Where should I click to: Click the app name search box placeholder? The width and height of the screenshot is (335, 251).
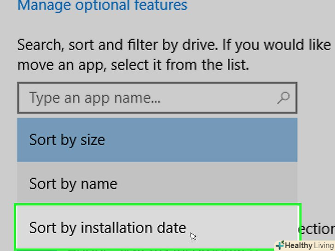tap(95, 98)
